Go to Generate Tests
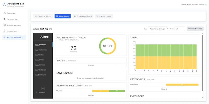 (x=14, y=19)
